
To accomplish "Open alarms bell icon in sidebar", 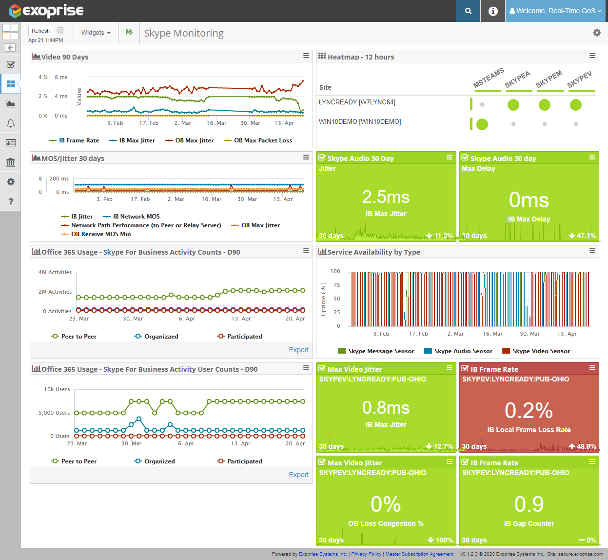I will 10,123.
